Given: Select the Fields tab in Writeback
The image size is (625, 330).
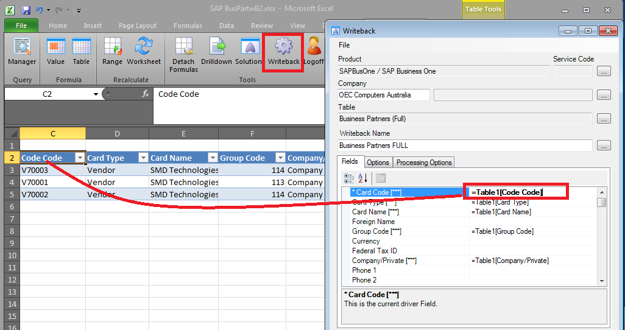Looking at the screenshot, I should point(350,161).
